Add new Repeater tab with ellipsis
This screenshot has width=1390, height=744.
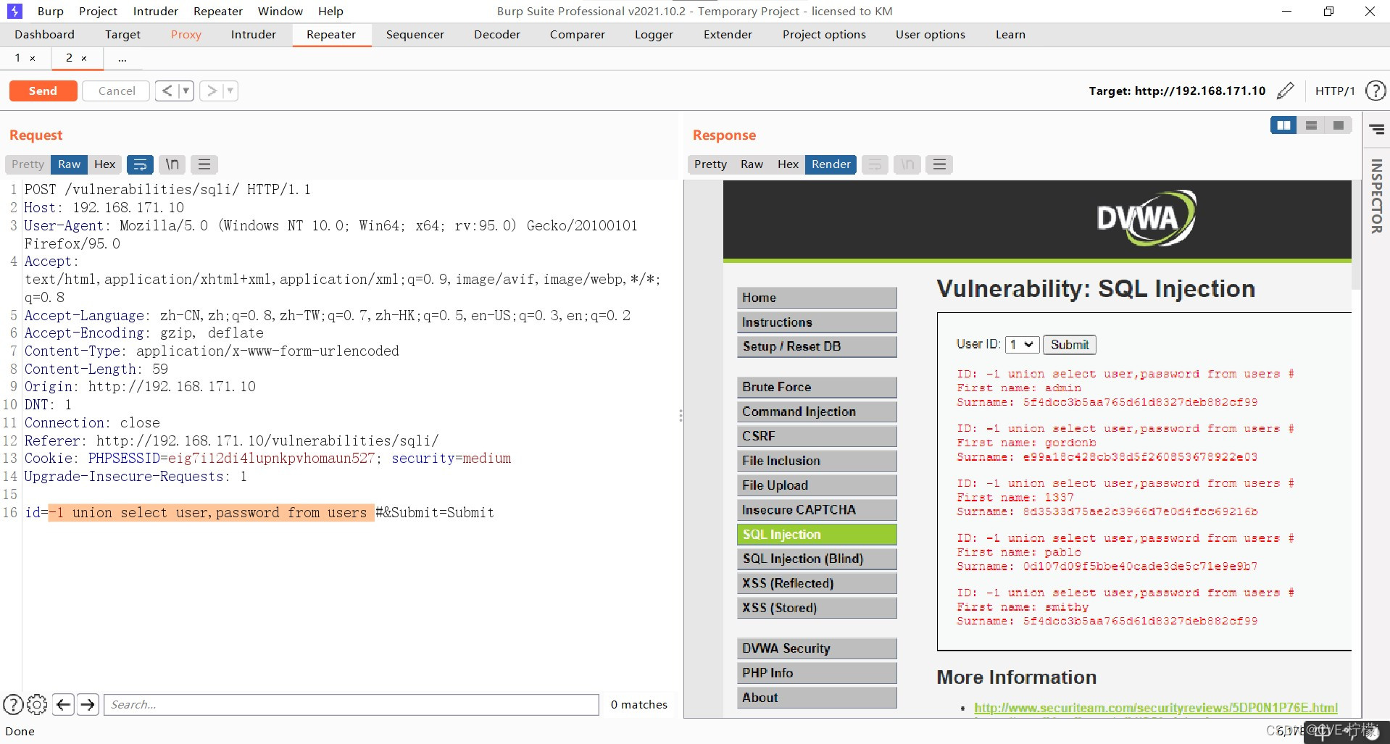[x=122, y=58]
